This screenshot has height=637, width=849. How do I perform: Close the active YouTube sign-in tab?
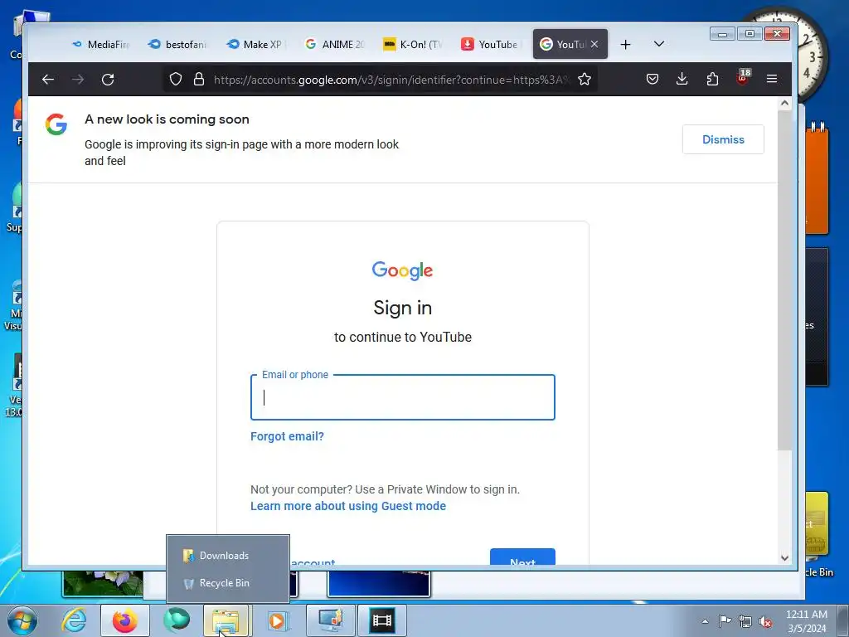(594, 45)
